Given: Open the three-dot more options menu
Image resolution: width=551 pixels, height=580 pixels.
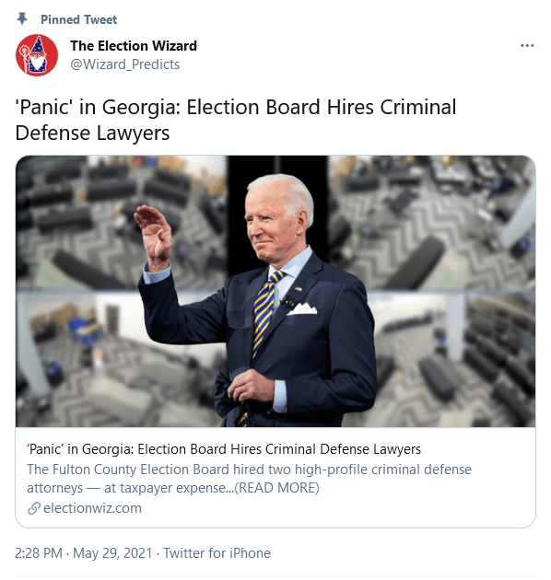Looking at the screenshot, I should (526, 45).
